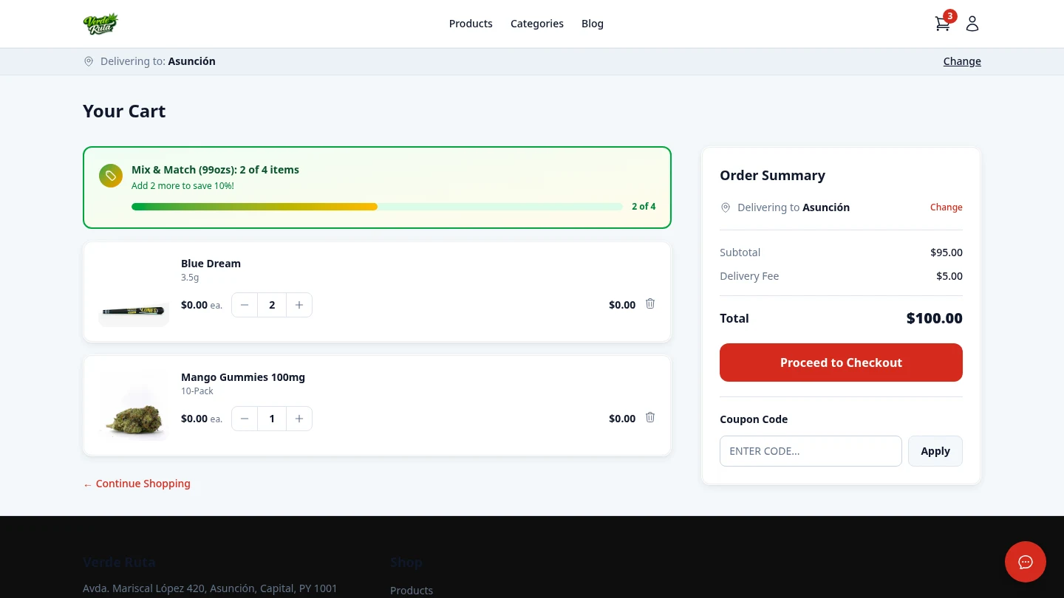
Task: Delete Blue Dream with the trash icon
Action: [x=650, y=303]
